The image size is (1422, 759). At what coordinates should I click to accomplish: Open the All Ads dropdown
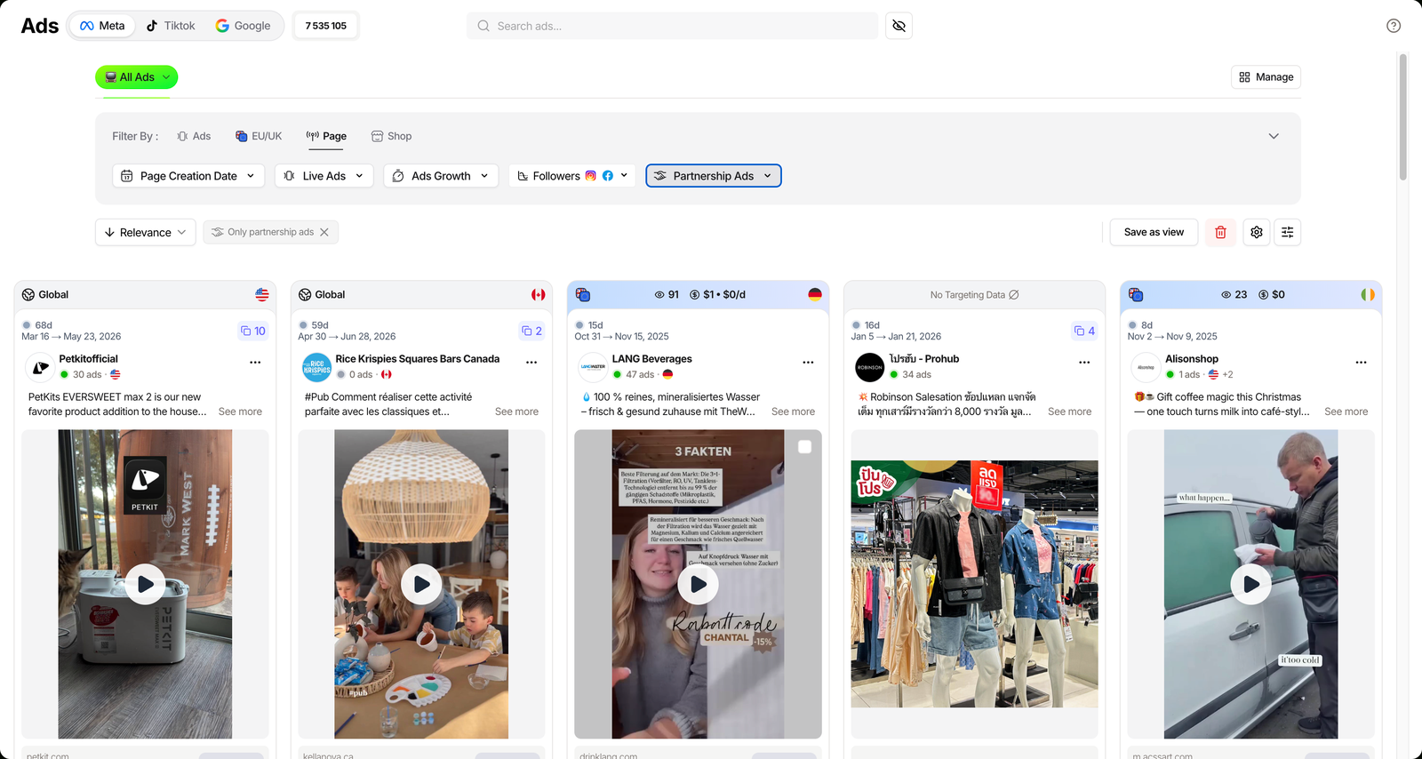(x=137, y=77)
